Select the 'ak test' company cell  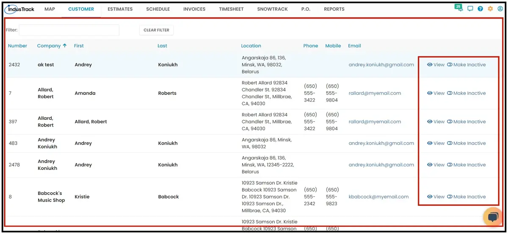tap(46, 65)
